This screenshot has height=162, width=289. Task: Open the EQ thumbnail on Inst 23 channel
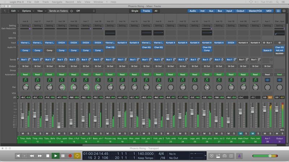pos(110,33)
